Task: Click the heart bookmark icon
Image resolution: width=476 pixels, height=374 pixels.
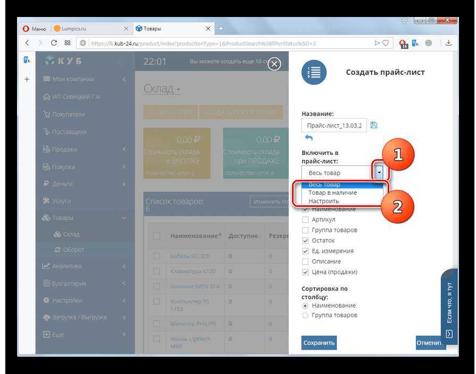Action: point(386,44)
